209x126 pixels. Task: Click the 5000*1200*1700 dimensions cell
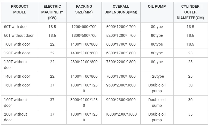(x=121, y=27)
